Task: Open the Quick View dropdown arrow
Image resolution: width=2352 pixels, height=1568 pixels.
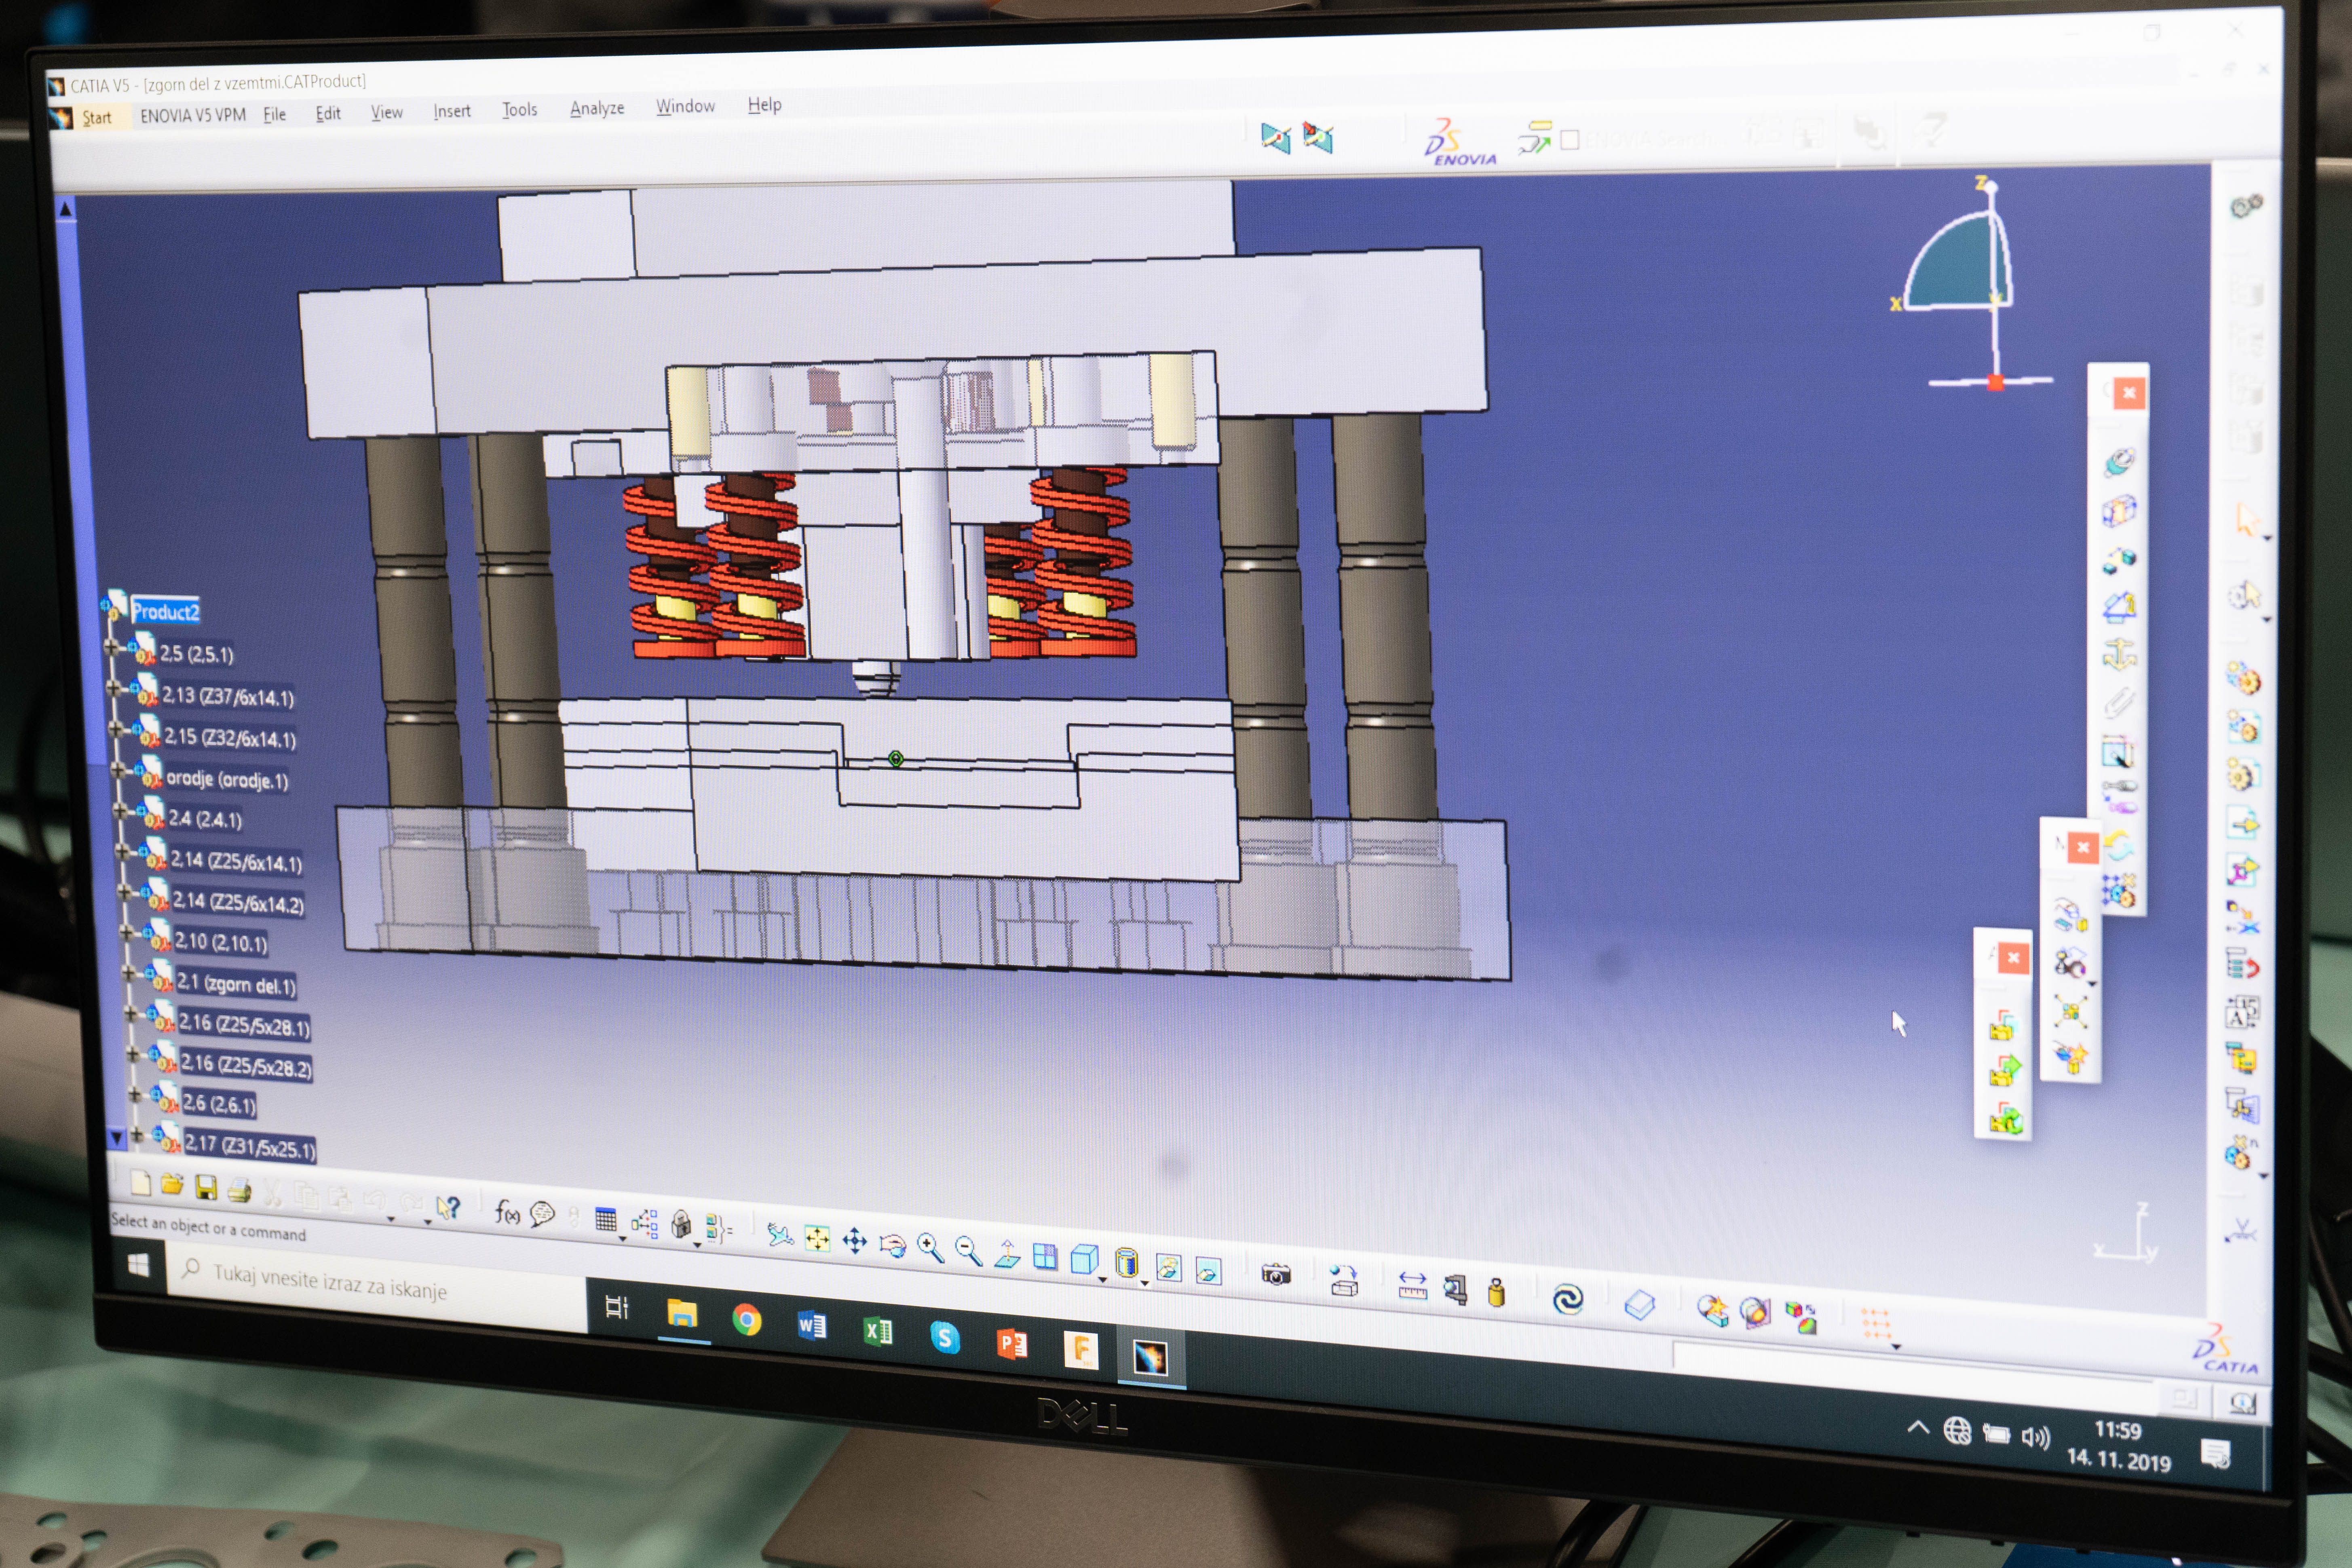Action: pyautogui.click(x=1144, y=1283)
